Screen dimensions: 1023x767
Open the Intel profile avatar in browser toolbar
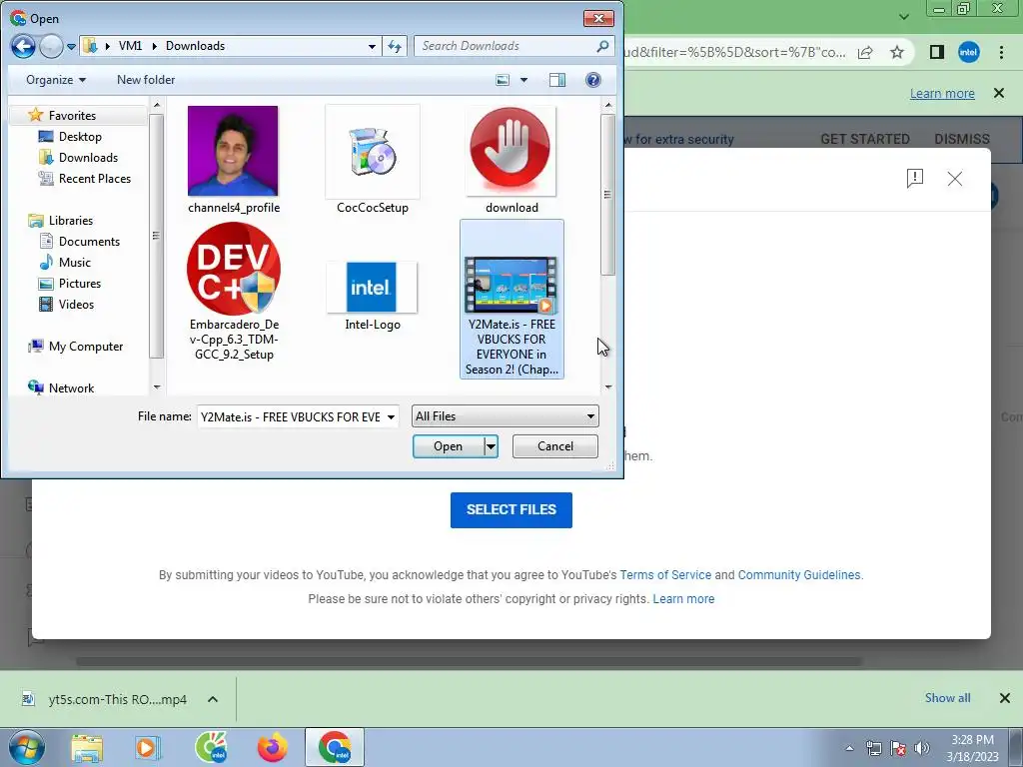click(969, 52)
